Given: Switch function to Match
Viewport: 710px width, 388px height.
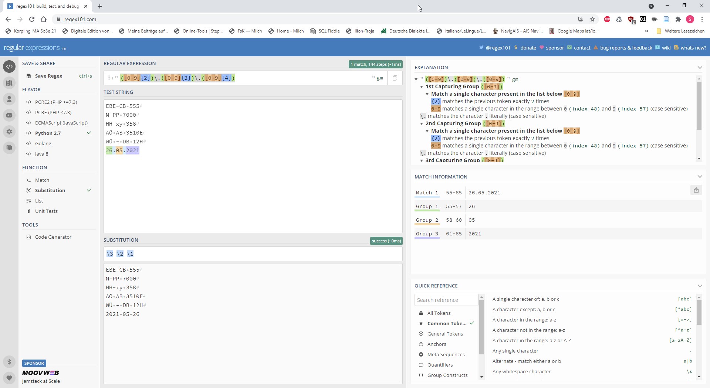Looking at the screenshot, I should [x=42, y=180].
